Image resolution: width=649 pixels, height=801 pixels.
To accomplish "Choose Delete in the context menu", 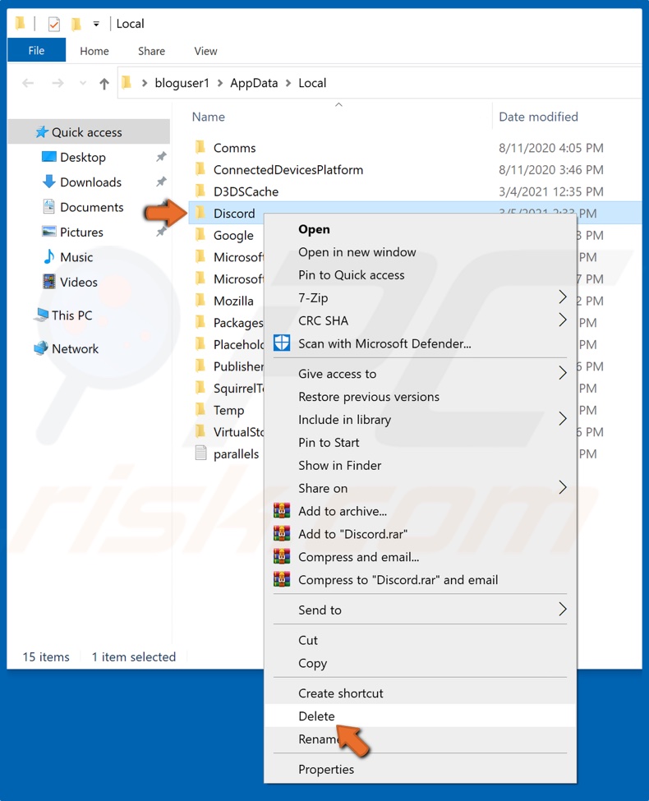I will [x=420, y=716].
